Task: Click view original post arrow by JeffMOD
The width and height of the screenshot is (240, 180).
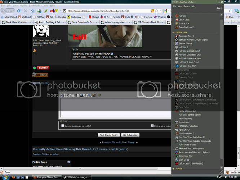Action: (x=112, y=54)
